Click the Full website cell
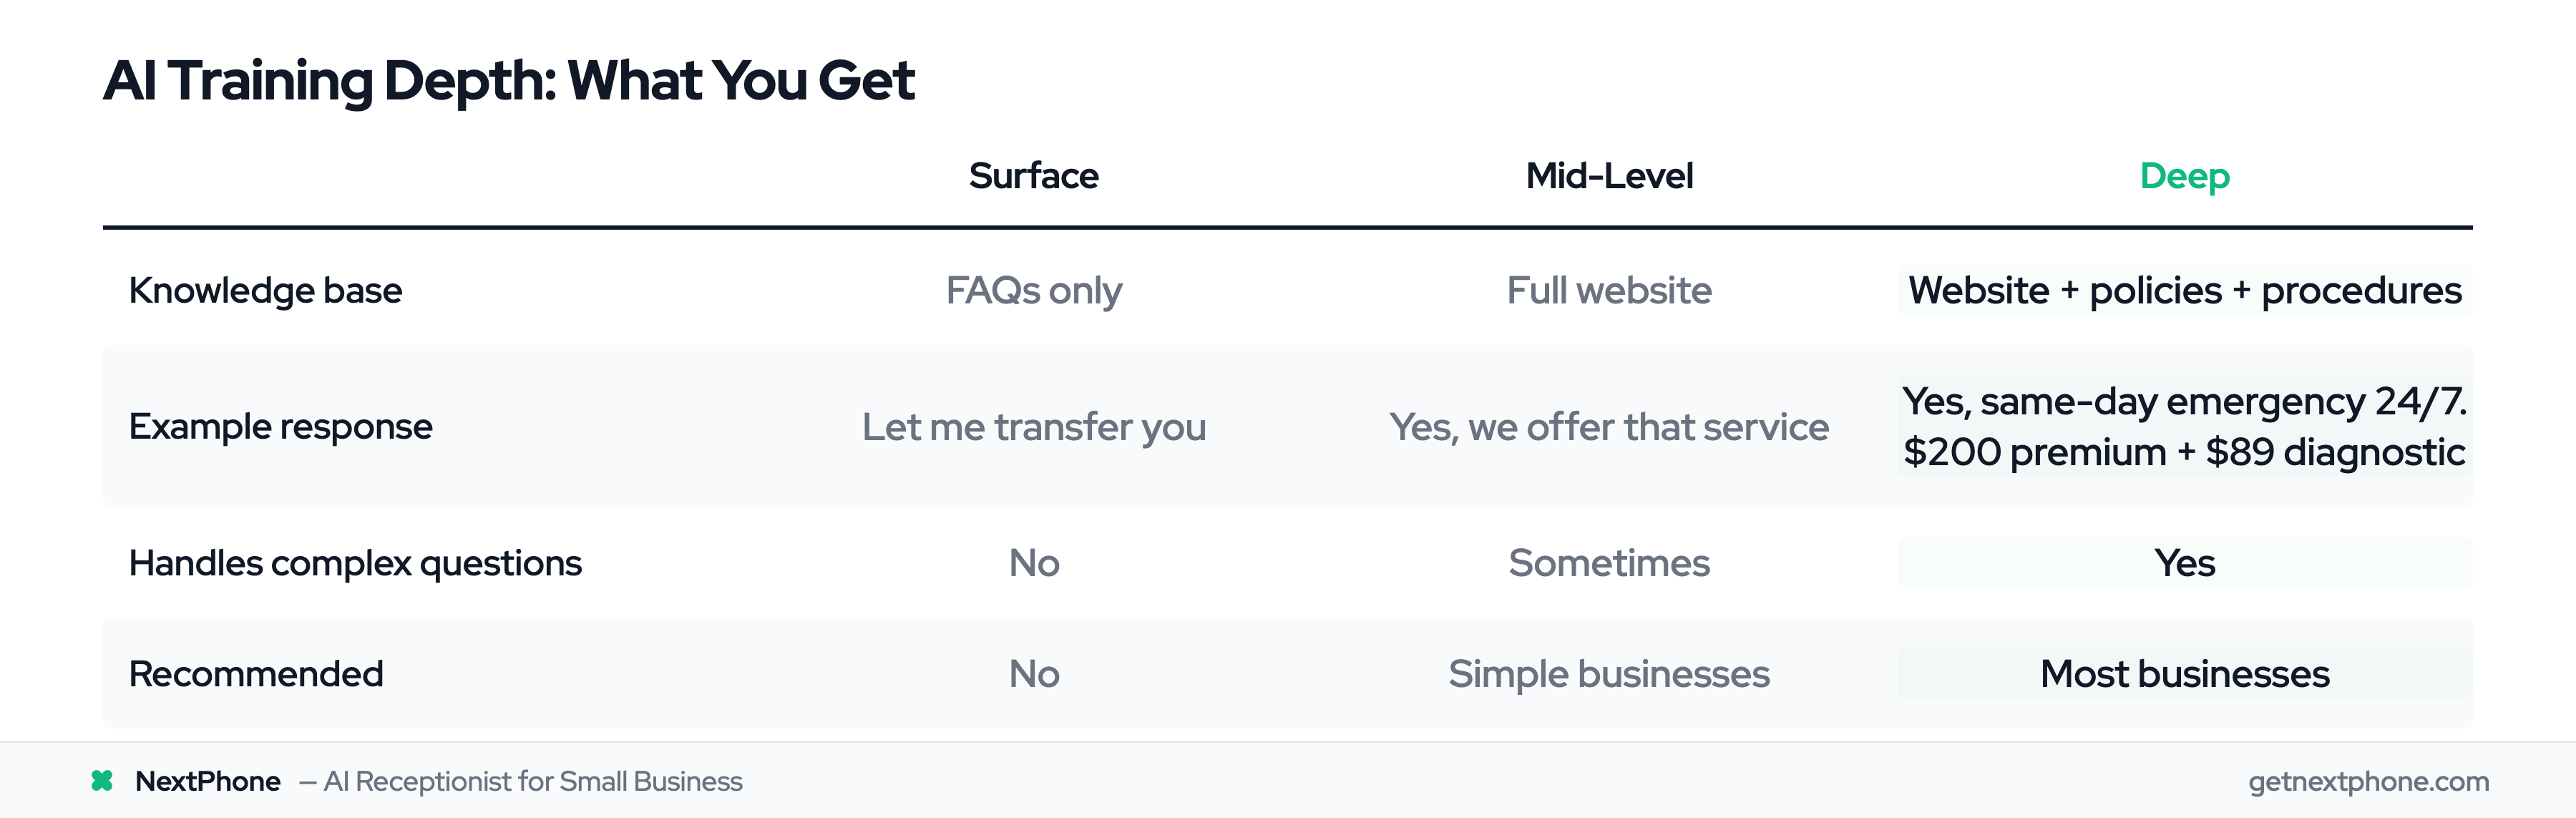 tap(1608, 290)
